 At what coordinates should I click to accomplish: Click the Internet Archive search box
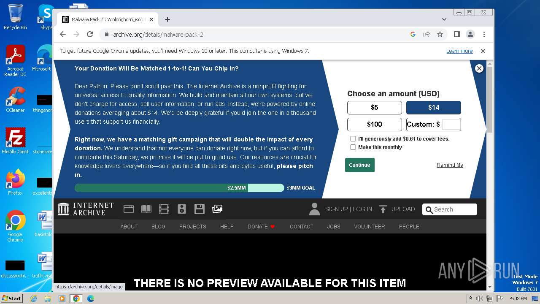(450, 209)
